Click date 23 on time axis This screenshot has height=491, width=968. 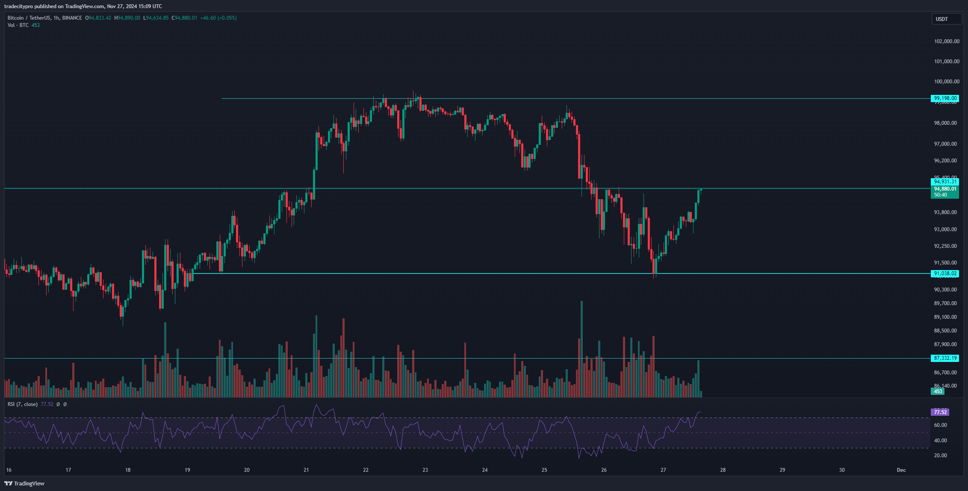tap(425, 470)
